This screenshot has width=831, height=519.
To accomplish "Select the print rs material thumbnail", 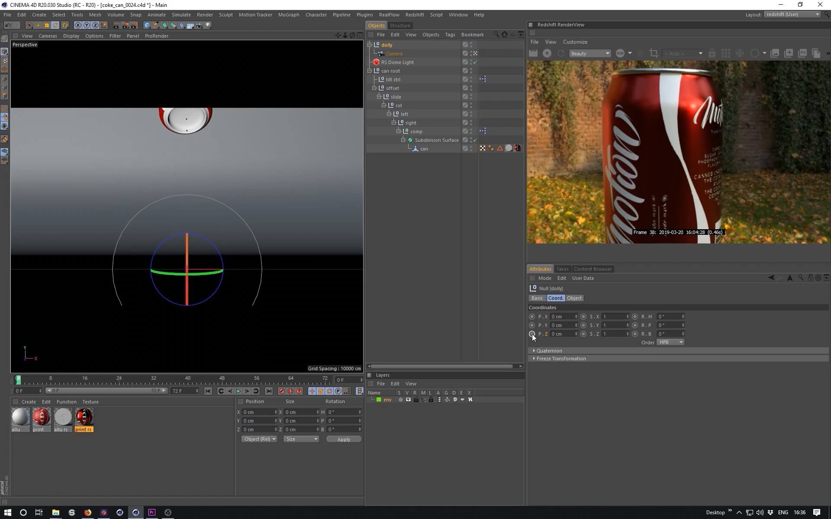I will [84, 417].
